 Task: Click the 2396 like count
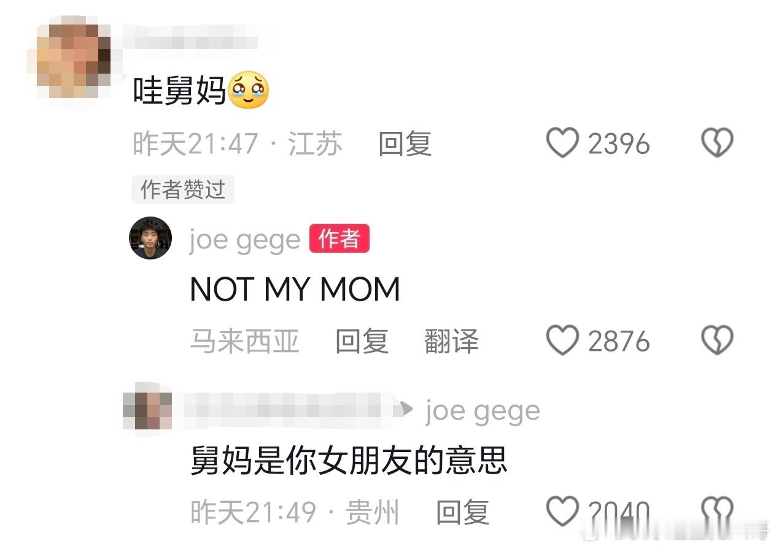click(619, 144)
